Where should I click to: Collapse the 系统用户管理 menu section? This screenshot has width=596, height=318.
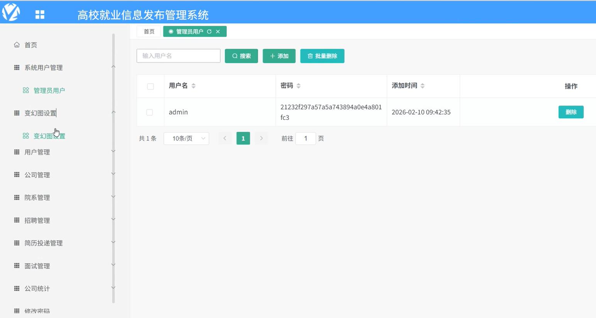pos(113,67)
